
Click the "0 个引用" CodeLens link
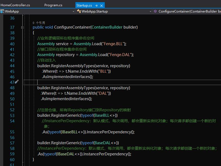(x=39, y=23)
